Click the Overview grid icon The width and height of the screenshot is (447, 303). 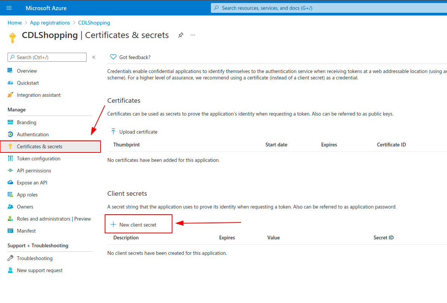point(10,71)
